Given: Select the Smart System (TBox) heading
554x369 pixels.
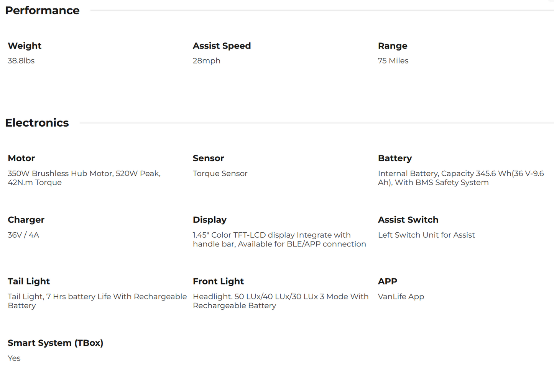Looking at the screenshot, I should pos(56,343).
